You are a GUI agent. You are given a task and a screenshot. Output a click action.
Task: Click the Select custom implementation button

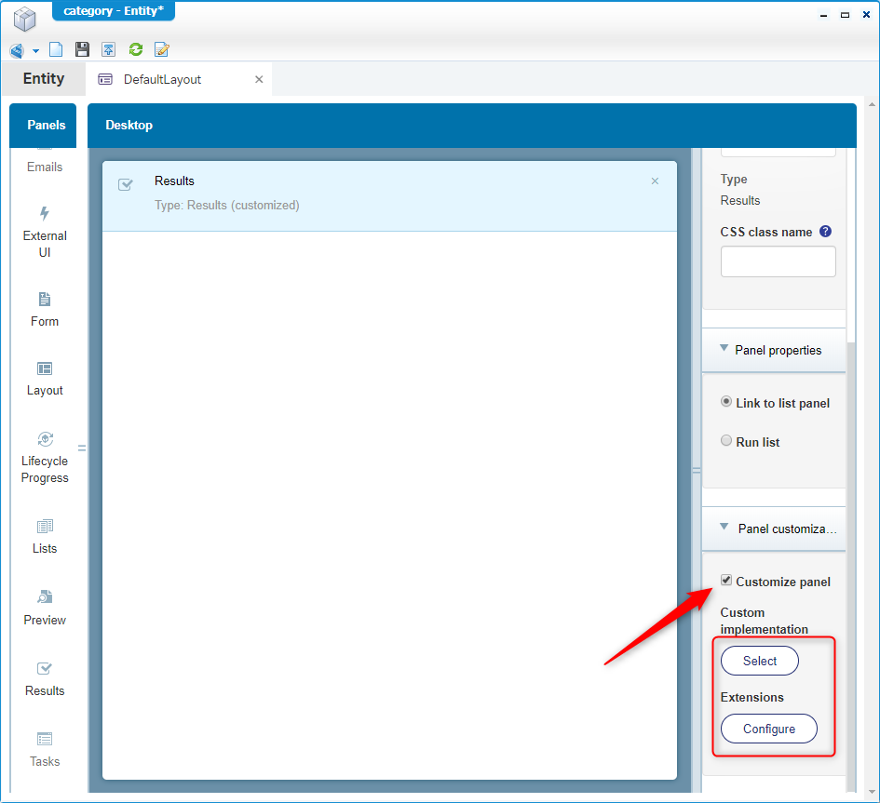click(759, 661)
